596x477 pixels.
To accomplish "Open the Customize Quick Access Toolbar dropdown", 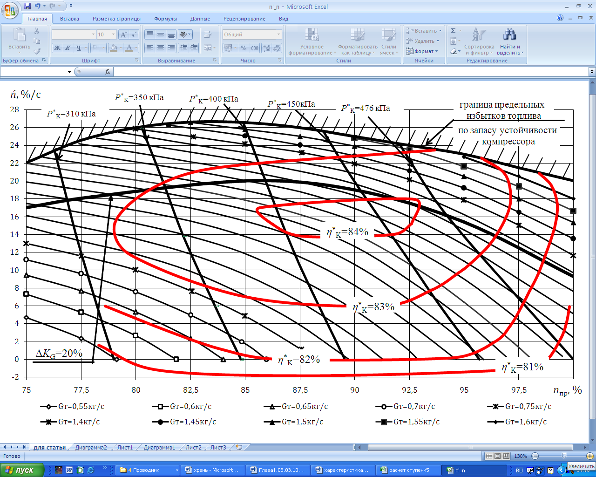I will point(71,6).
